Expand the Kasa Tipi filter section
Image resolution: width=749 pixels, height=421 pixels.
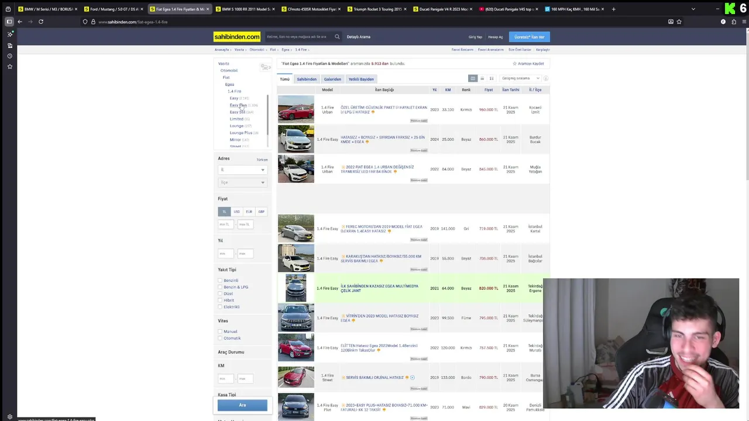(x=227, y=395)
